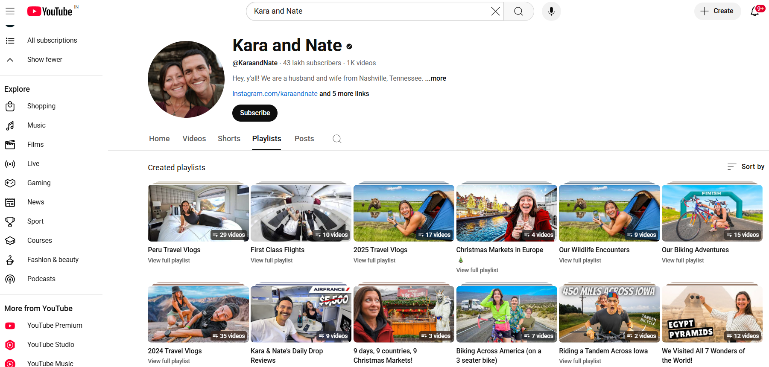
Task: Open 7 Wonders Egypt Pyramids thumbnail
Action: (x=712, y=314)
